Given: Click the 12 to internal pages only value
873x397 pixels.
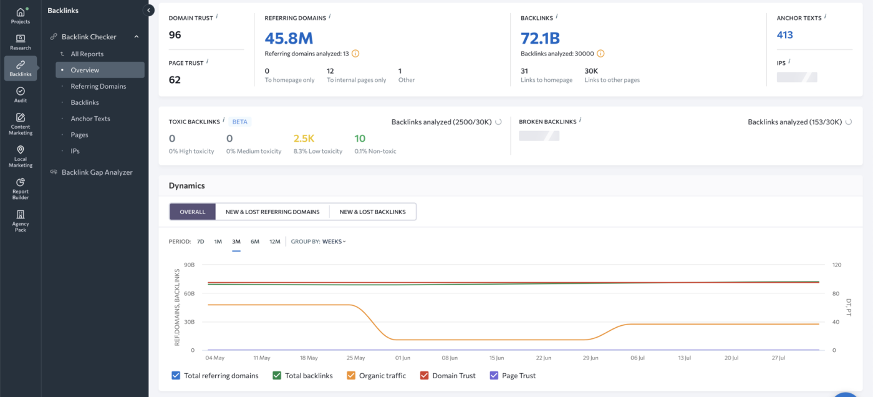Looking at the screenshot, I should pyautogui.click(x=330, y=71).
